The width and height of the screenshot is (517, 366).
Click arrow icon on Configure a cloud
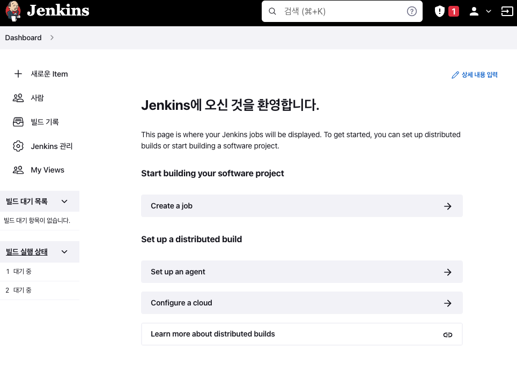tap(447, 303)
